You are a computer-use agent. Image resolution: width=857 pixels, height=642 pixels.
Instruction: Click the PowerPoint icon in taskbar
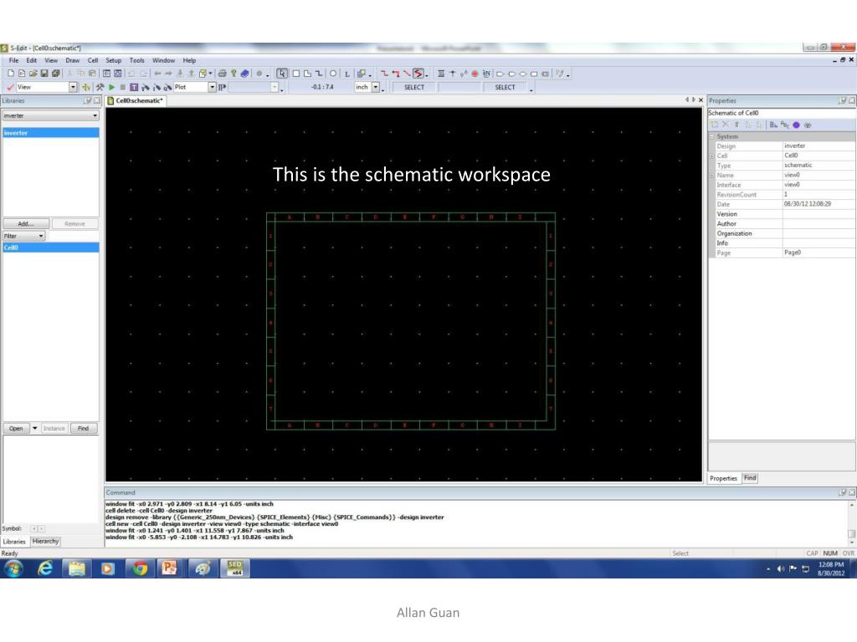[170, 568]
